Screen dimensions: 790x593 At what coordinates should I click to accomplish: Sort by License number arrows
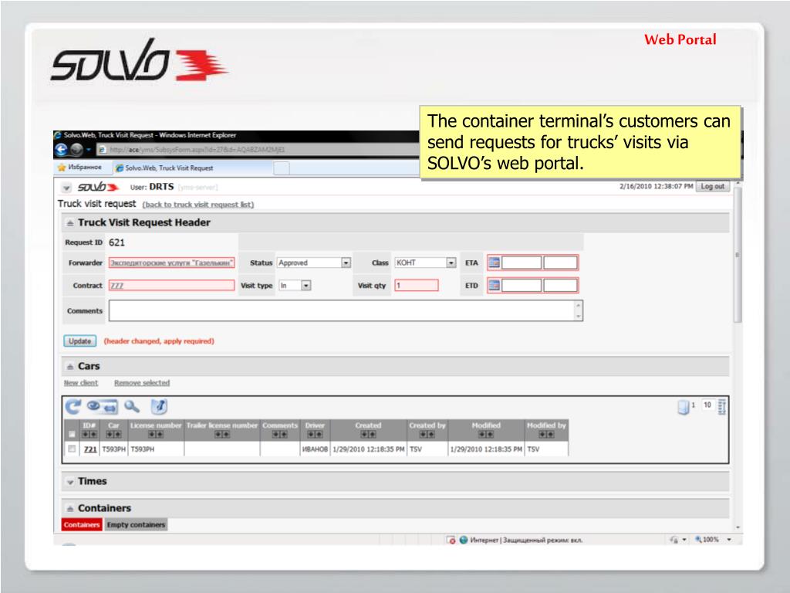156,434
